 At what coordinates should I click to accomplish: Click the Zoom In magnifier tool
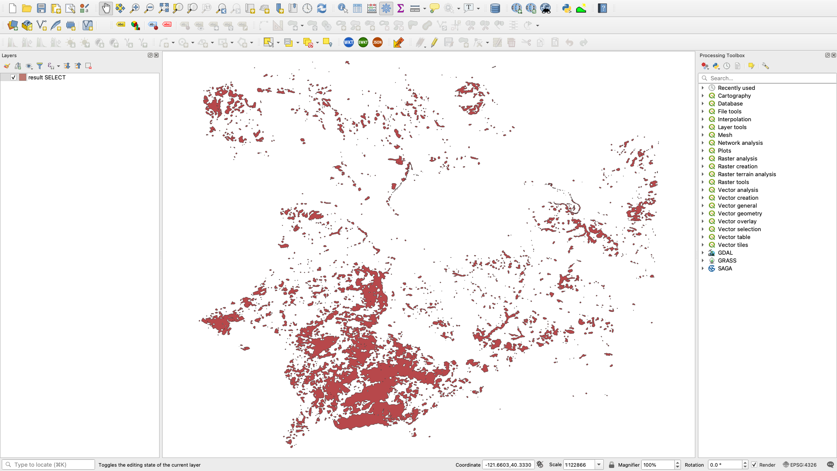pos(135,8)
